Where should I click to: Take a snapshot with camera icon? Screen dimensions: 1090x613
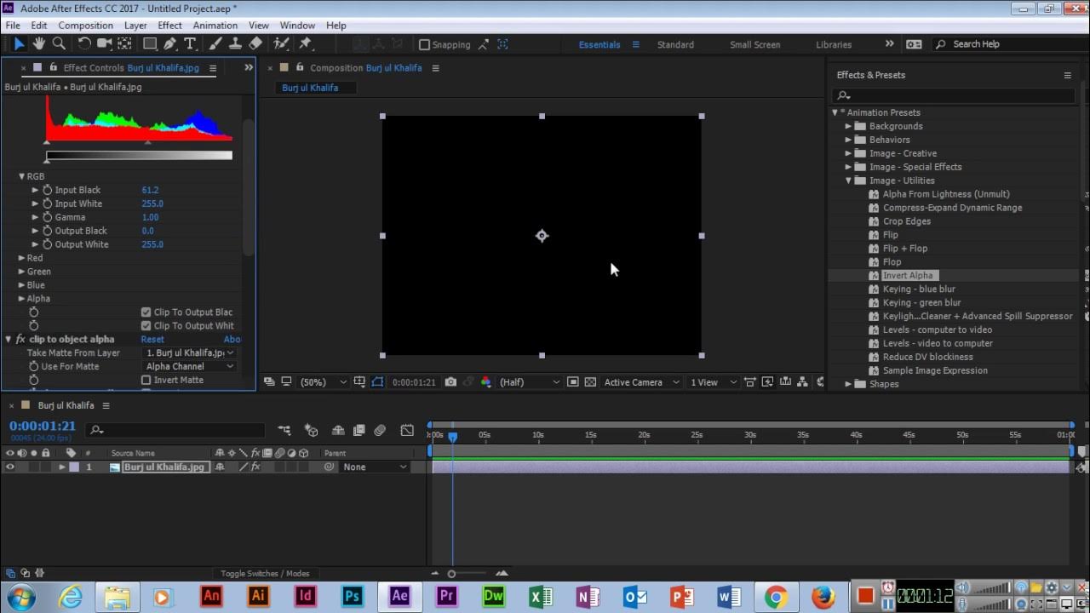(x=450, y=382)
